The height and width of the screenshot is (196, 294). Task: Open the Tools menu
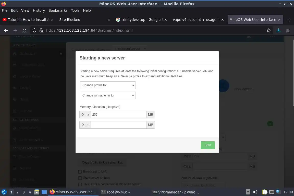tap(75, 10)
